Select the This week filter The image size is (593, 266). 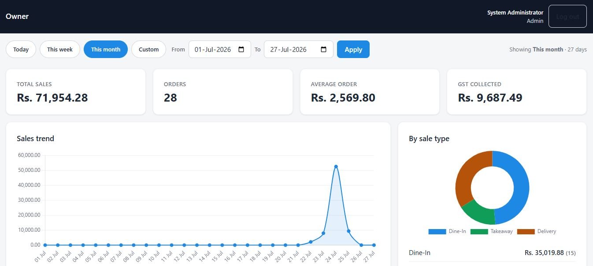(x=60, y=49)
